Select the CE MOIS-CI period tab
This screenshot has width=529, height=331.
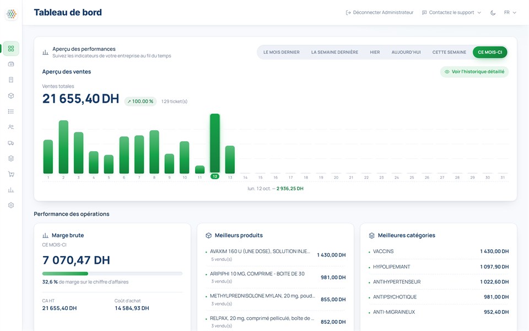(490, 52)
